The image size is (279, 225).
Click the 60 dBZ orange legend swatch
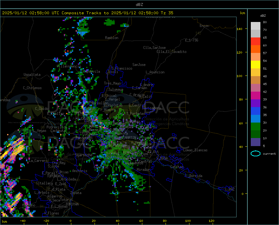pyautogui.click(x=255, y=49)
